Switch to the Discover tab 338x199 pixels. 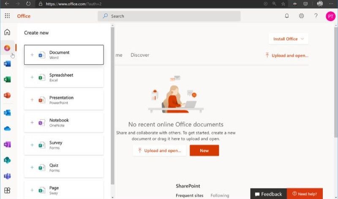140,55
